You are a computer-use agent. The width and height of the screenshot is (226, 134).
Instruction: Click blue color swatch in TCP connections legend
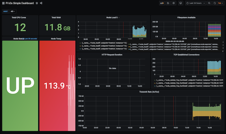click(155, 86)
